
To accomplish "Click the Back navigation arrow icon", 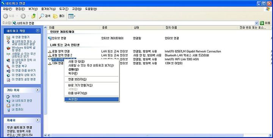I will [x=6, y=16].
